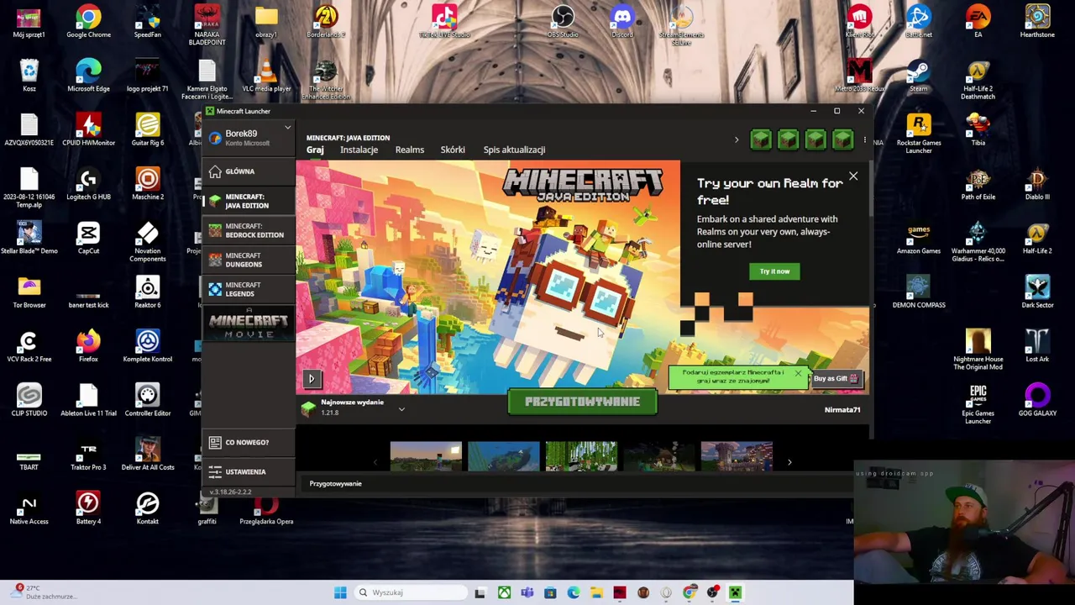Open the Xbox app from the taskbar
The image size is (1075, 605).
[x=504, y=592]
